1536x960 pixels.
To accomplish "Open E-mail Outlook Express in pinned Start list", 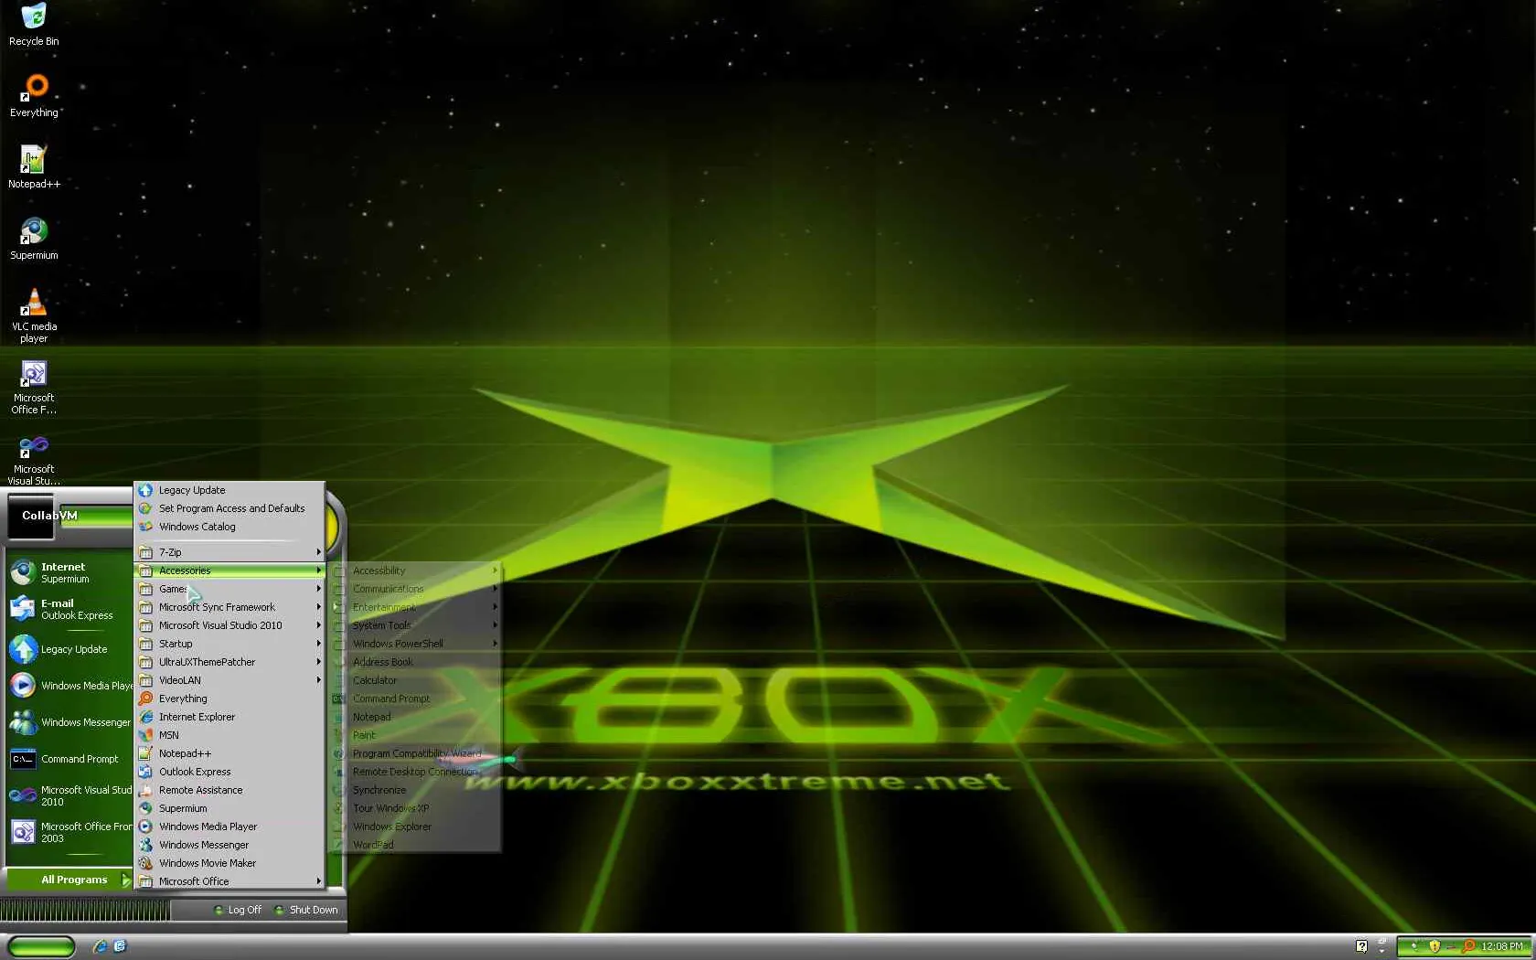I will tap(69, 609).
